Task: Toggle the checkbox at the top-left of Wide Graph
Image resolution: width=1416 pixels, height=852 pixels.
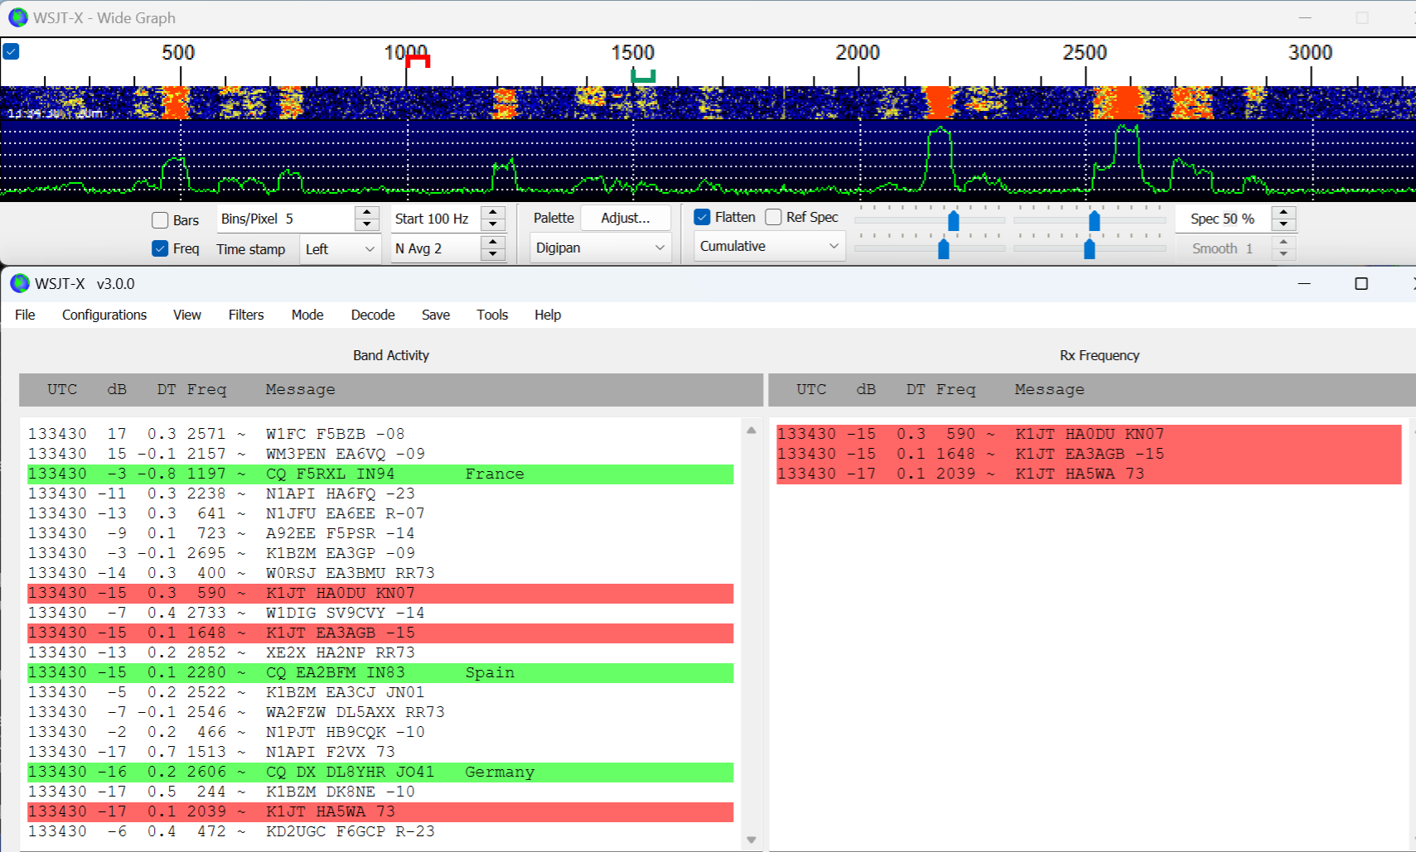Action: click(x=12, y=51)
